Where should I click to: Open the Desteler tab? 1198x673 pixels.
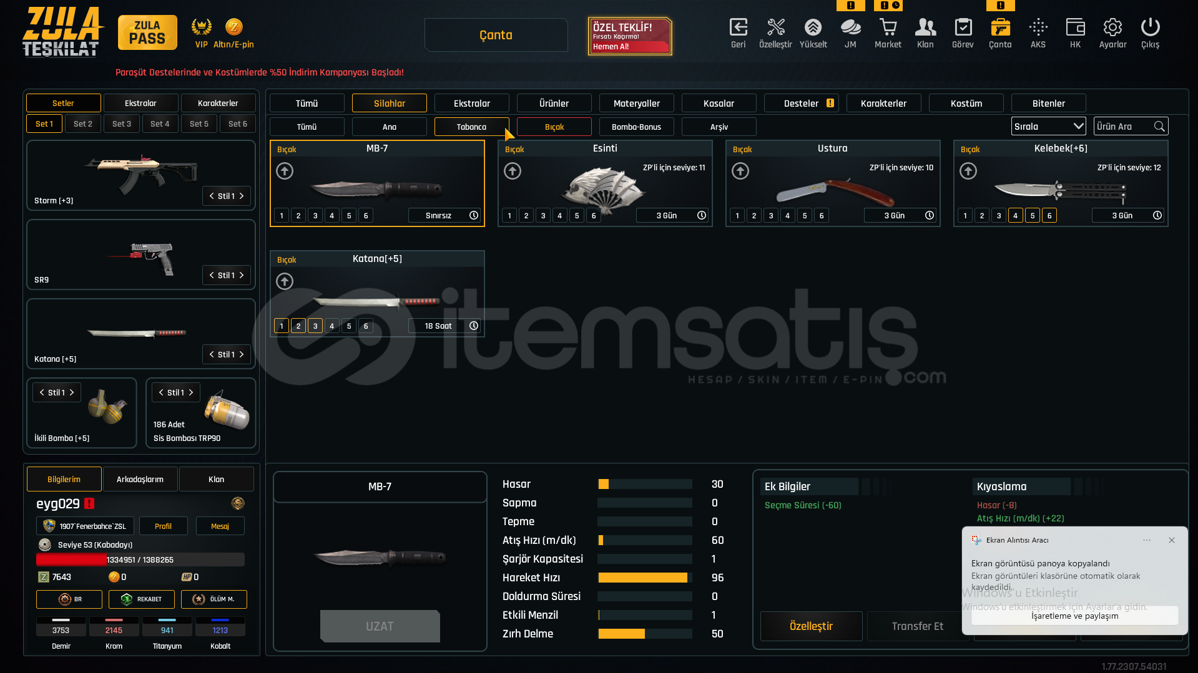[802, 104]
